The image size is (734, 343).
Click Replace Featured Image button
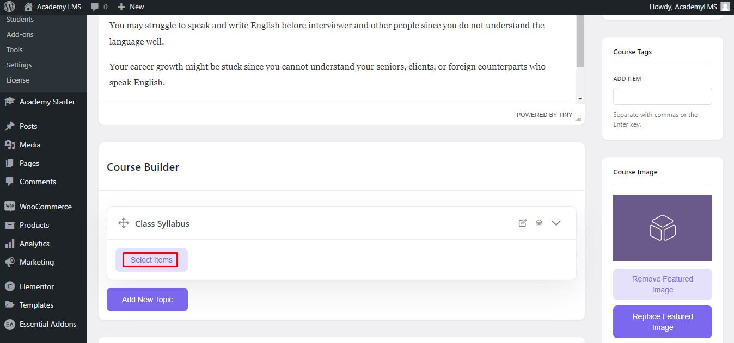pos(663,322)
